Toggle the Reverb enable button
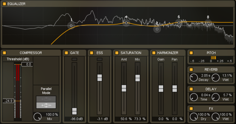236x124 pixels. pyautogui.click(x=191, y=69)
